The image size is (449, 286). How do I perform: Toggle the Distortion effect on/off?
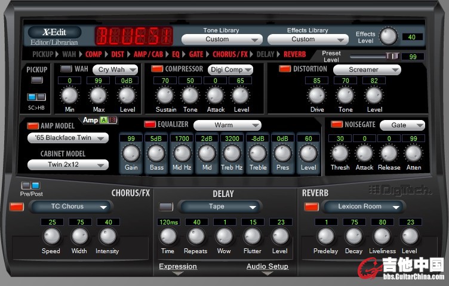pyautogui.click(x=285, y=69)
